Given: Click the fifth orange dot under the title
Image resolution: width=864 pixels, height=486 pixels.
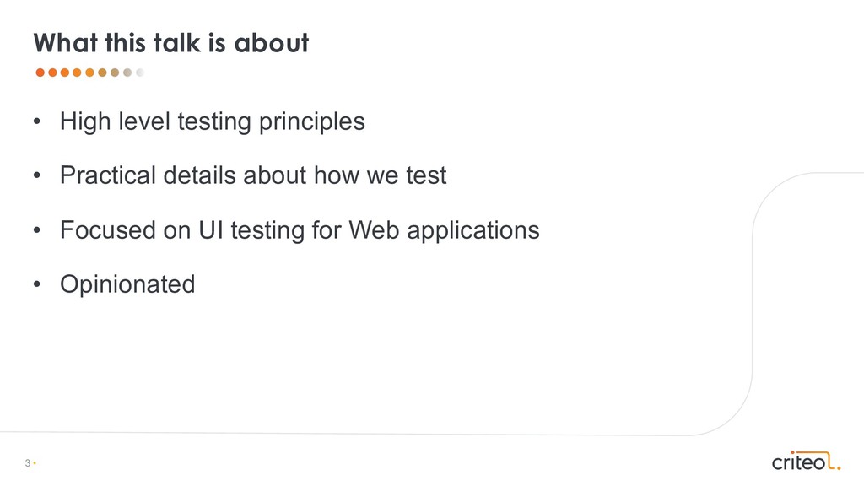Looking at the screenshot, I should pyautogui.click(x=89, y=73).
